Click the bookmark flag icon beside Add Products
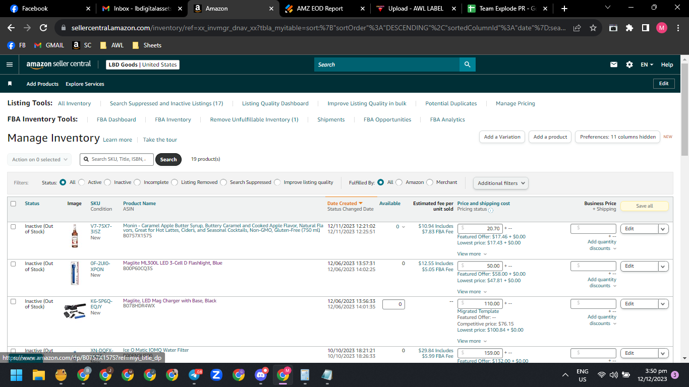This screenshot has height=387, width=689. tap(10, 84)
